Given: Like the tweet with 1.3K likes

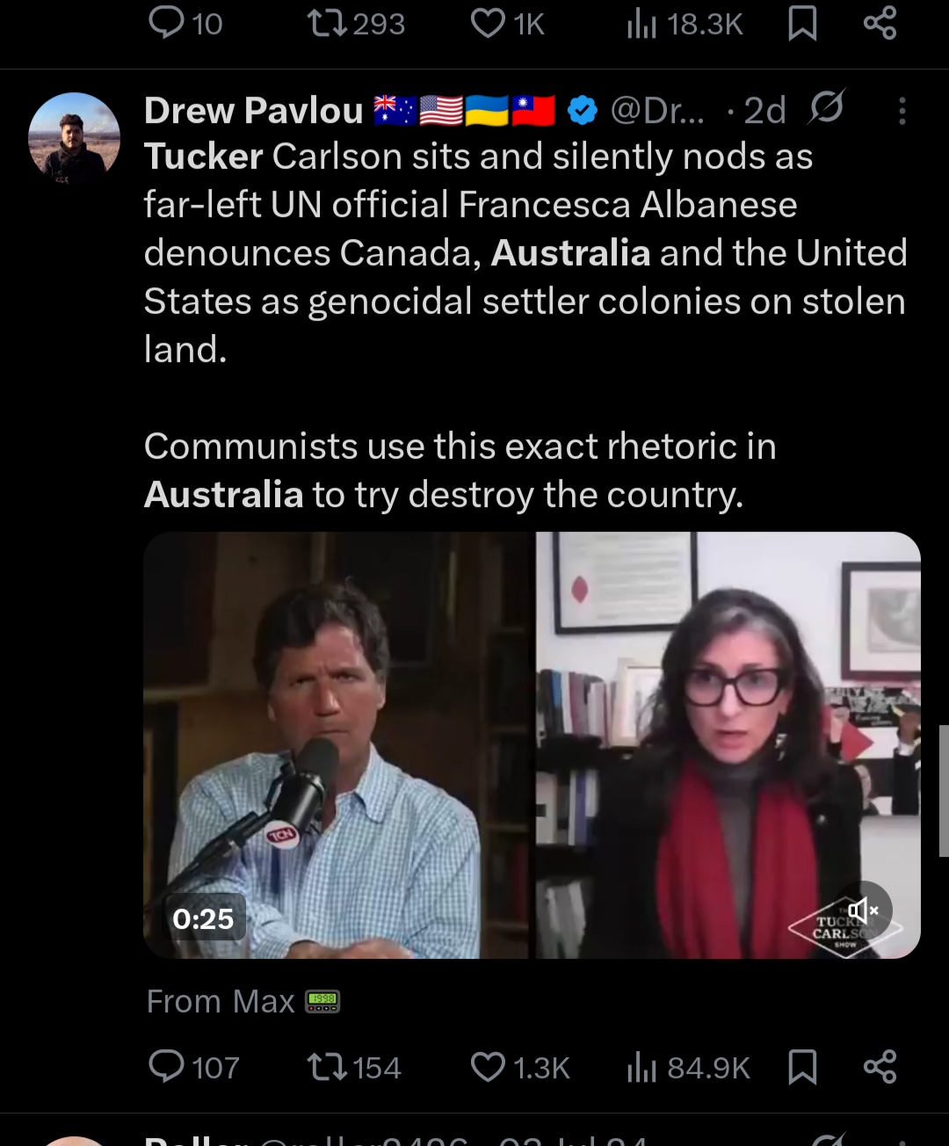Looking at the screenshot, I should pyautogui.click(x=520, y=1067).
